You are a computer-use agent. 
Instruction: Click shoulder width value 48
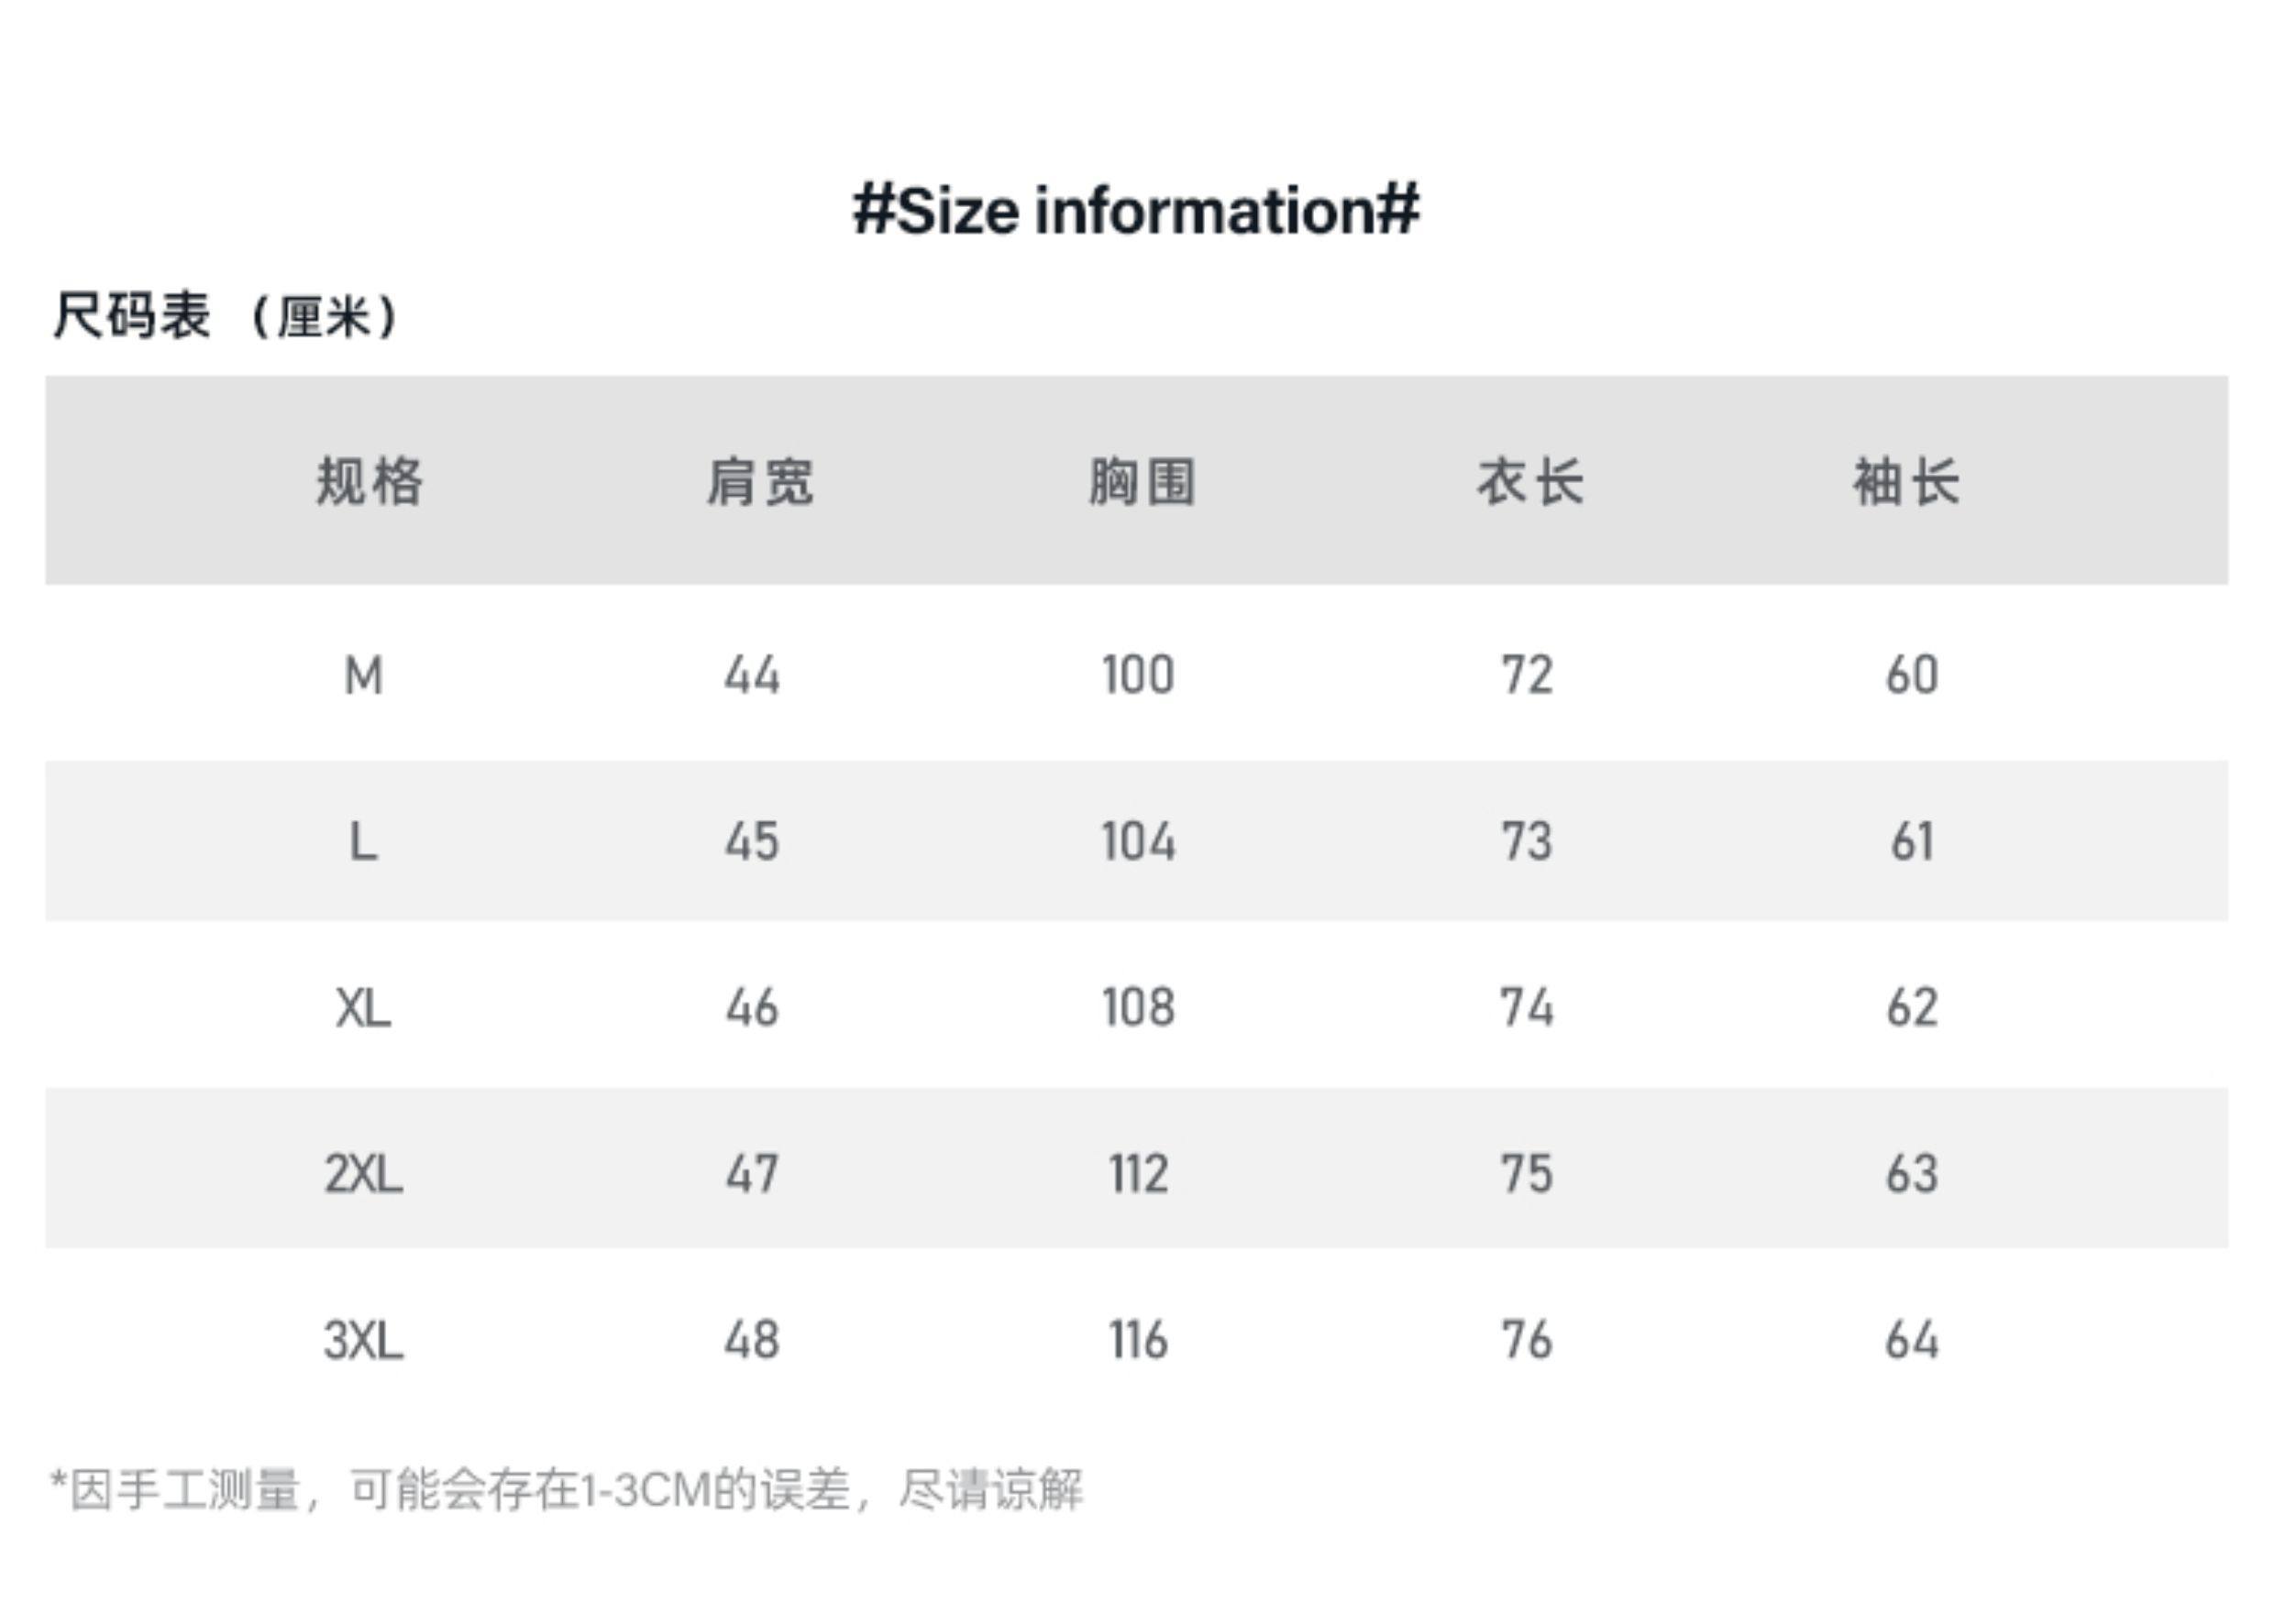click(x=752, y=1339)
